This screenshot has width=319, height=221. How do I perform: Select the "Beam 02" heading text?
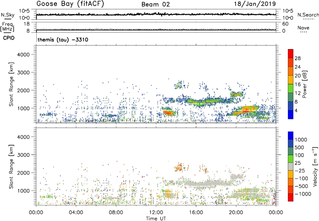156,4
